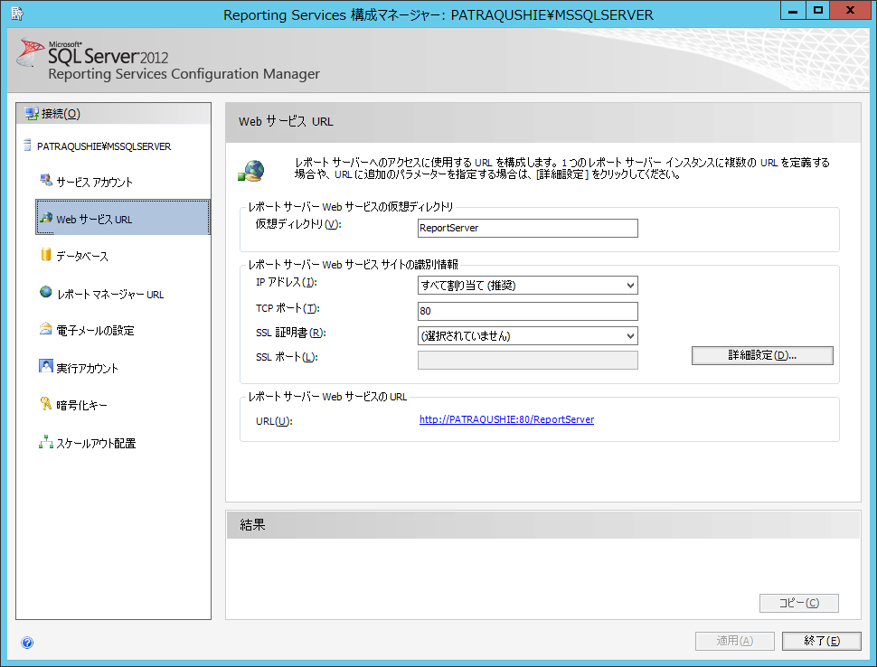Click the コピー(C) button
Image resolution: width=877 pixels, height=667 pixels.
(798, 603)
